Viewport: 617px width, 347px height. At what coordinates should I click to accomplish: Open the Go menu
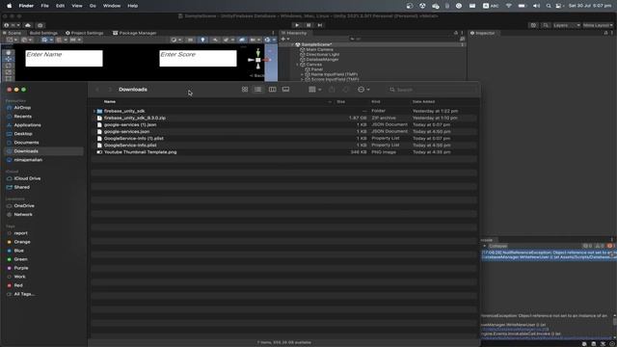(93, 6)
